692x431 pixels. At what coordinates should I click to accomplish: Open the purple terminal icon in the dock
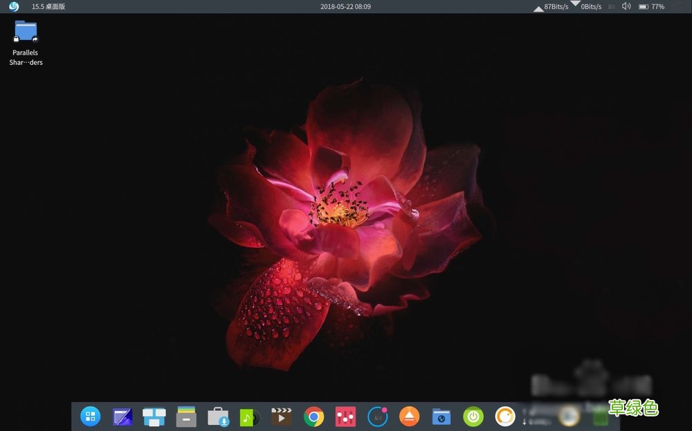[x=122, y=416]
